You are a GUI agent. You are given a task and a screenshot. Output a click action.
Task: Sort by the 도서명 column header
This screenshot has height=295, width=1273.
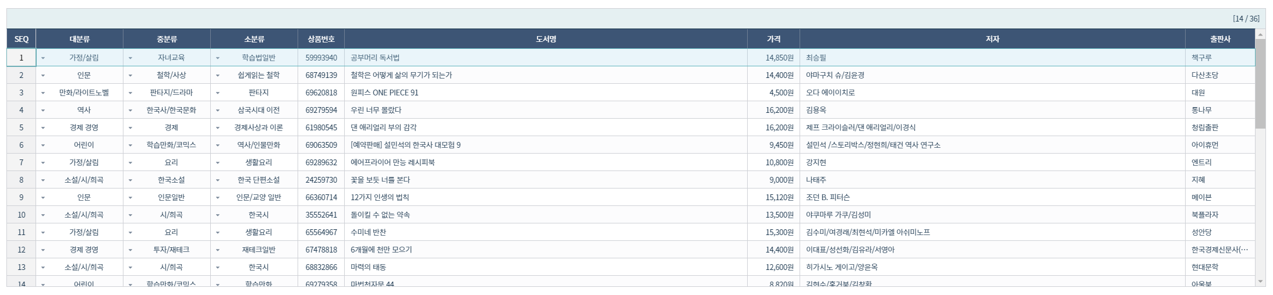[x=546, y=39]
